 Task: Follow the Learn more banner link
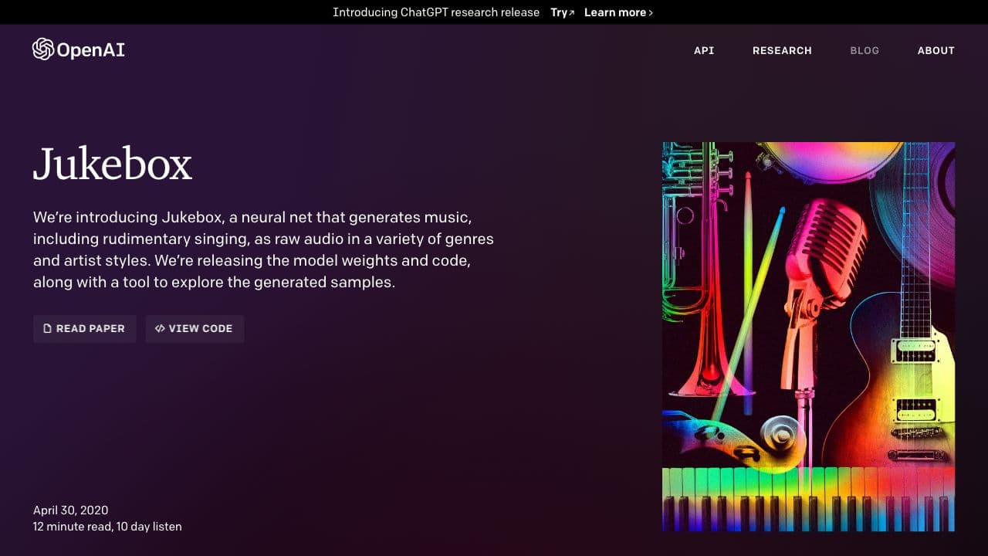click(615, 12)
